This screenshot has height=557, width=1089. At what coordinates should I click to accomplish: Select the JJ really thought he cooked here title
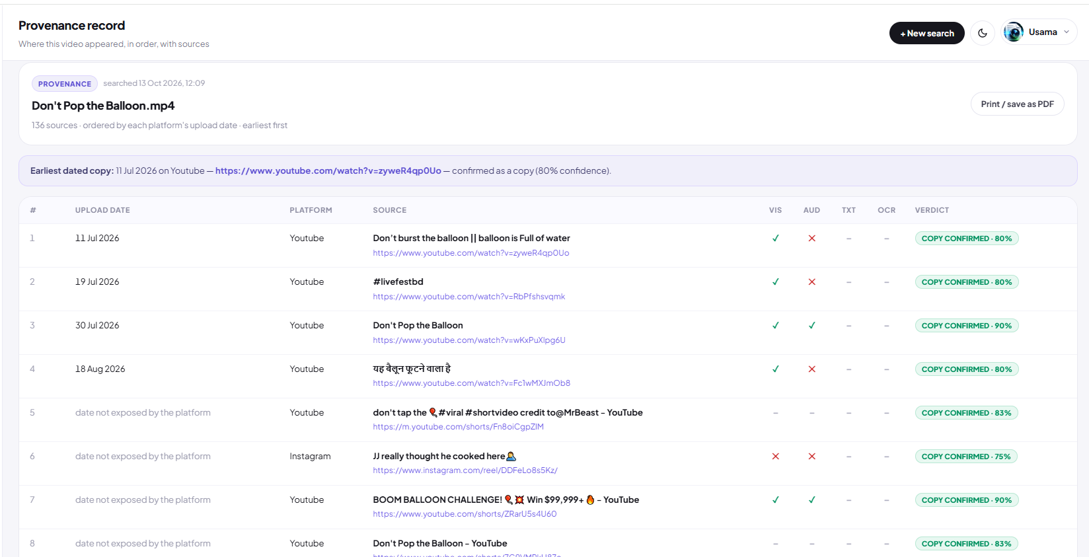[444, 457]
